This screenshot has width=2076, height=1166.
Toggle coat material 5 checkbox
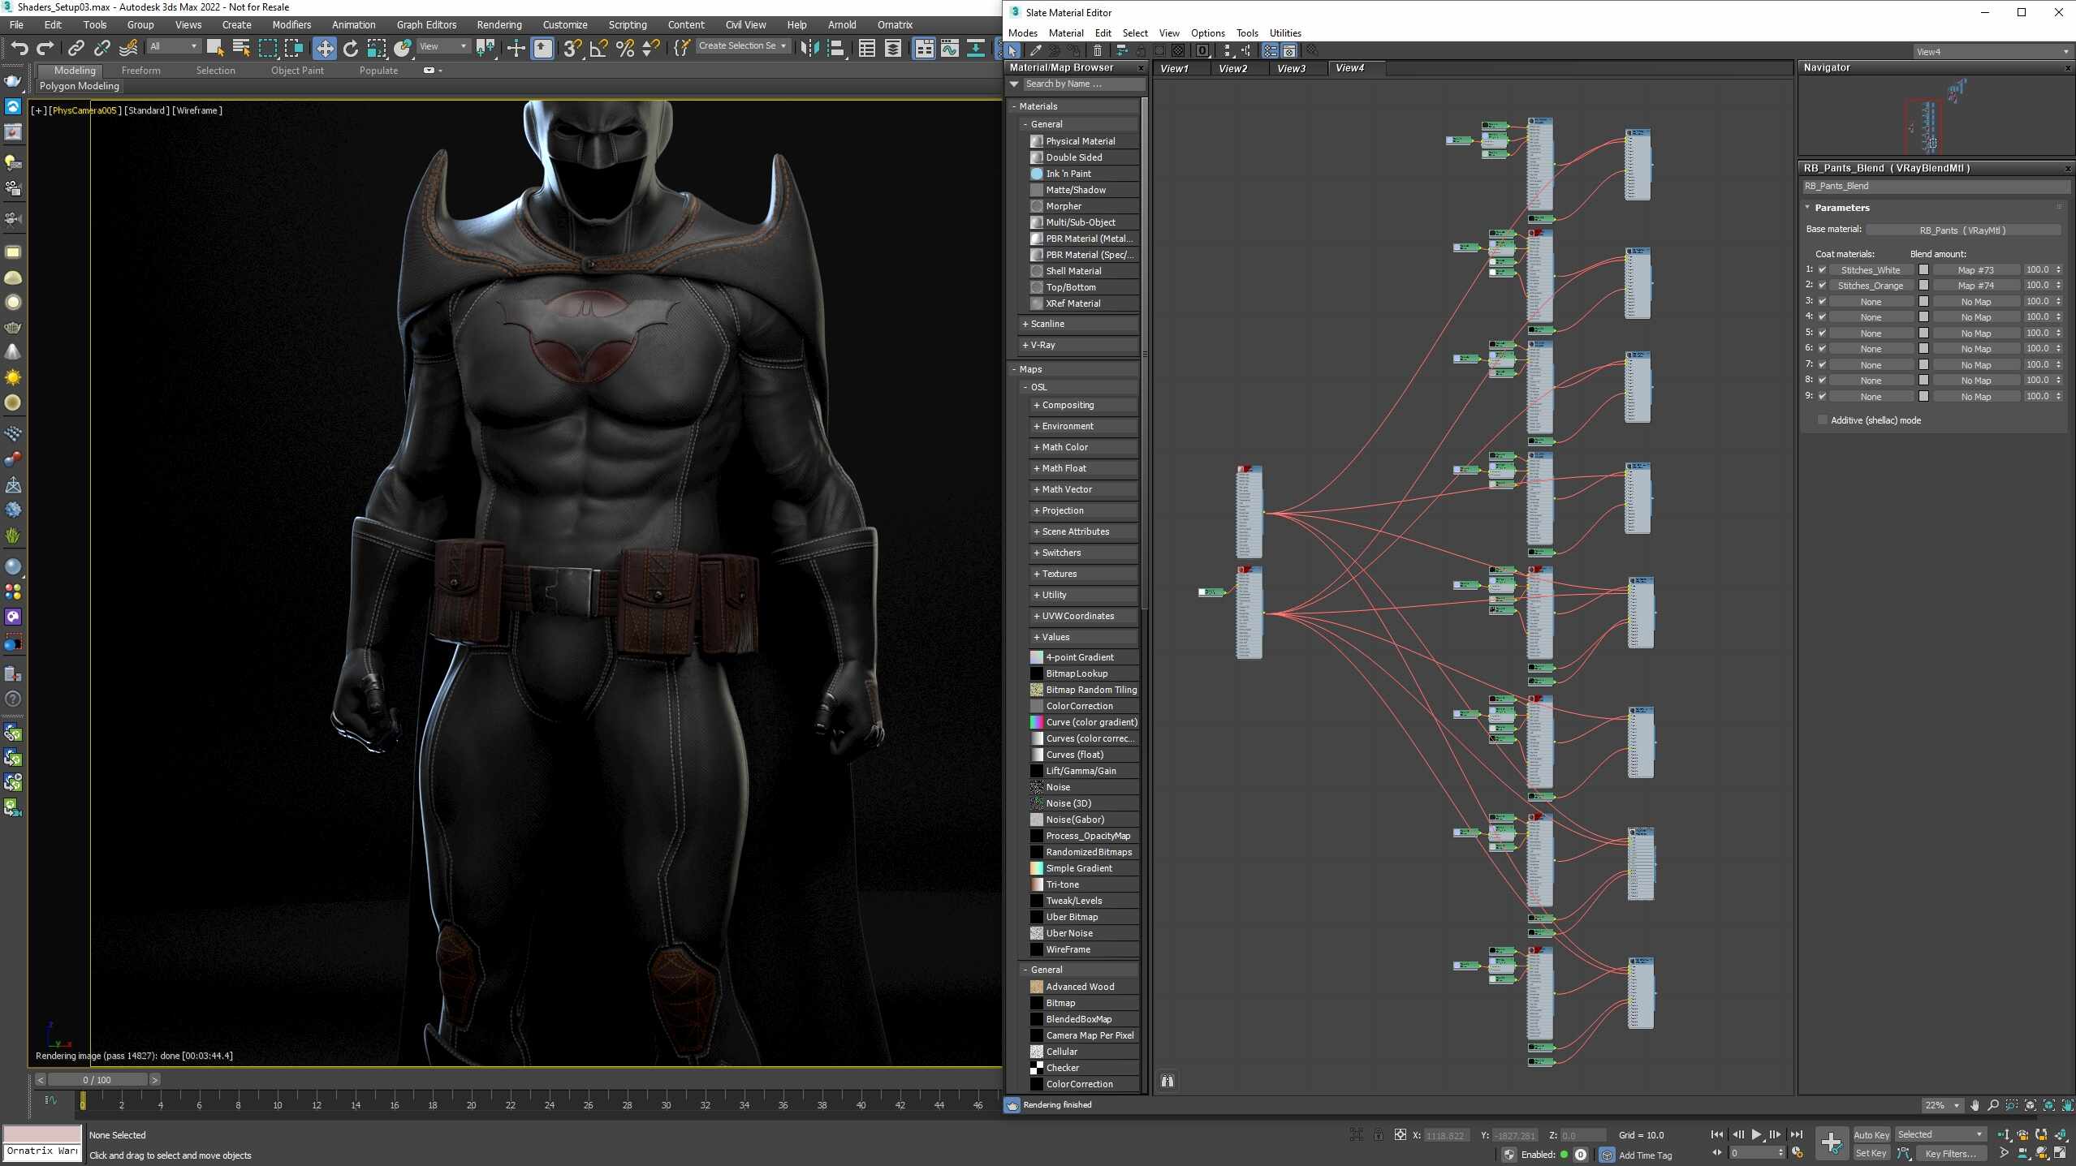[1822, 333]
